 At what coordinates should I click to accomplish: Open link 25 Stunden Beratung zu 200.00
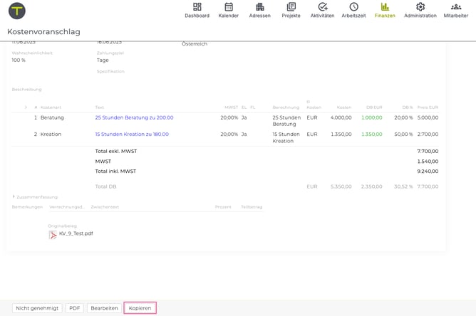tap(134, 117)
